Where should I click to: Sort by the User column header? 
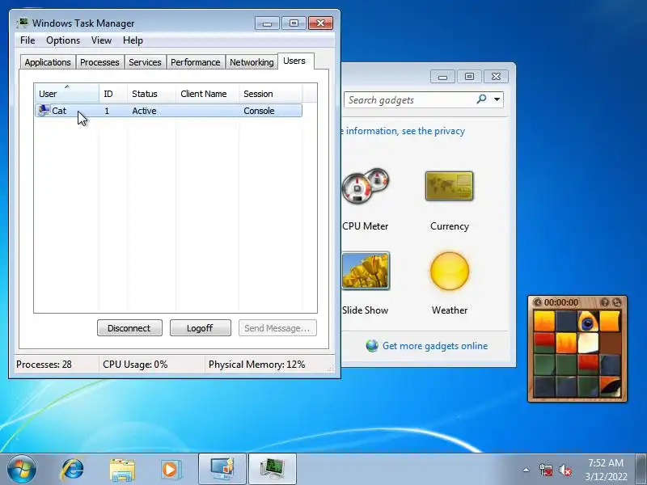click(x=66, y=94)
